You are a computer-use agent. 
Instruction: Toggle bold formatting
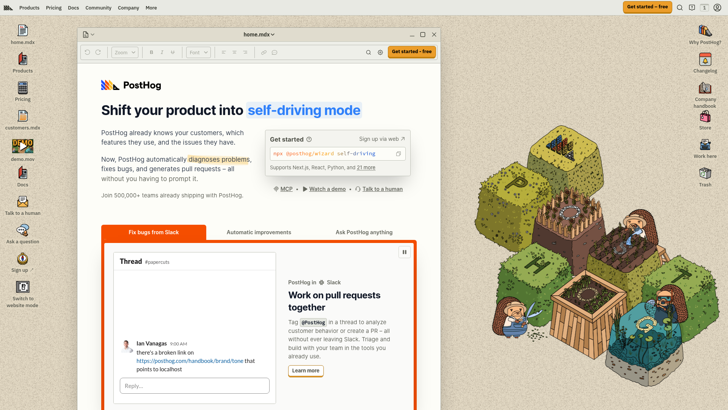tap(151, 52)
